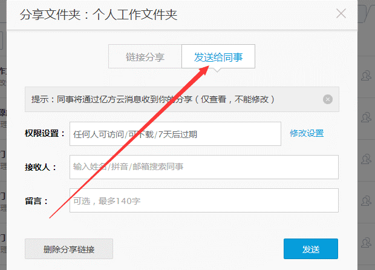Dismiss the 提示 hint banner
Viewport: 375px width, 270px height.
(328, 99)
